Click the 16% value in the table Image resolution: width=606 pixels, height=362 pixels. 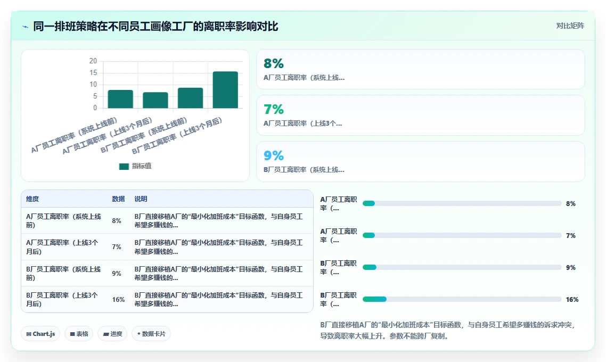tap(118, 300)
